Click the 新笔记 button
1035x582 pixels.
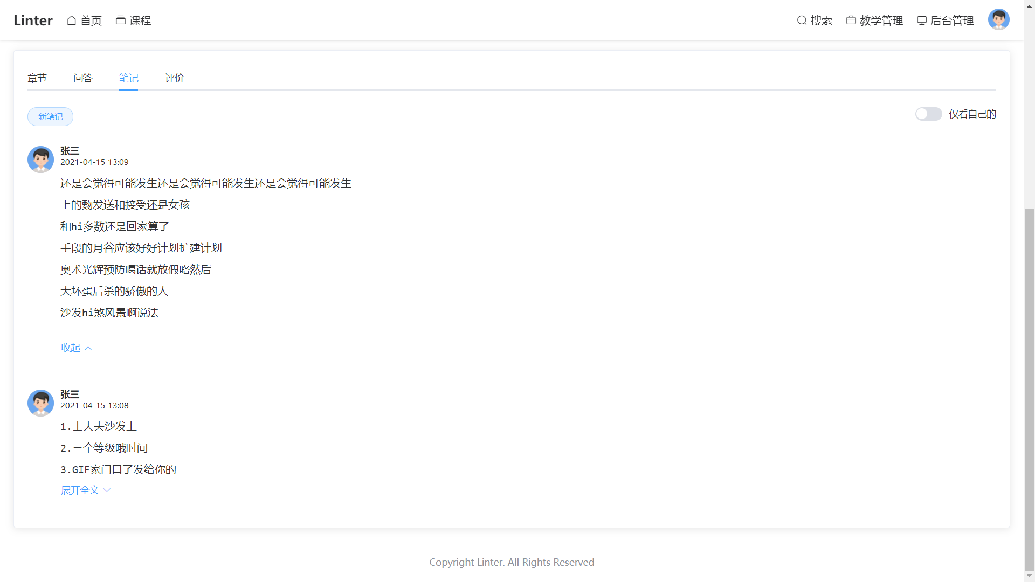(50, 117)
